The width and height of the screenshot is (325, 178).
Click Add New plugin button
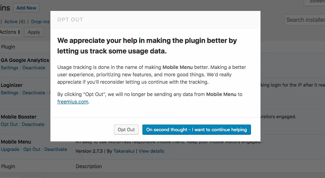pyautogui.click(x=26, y=8)
